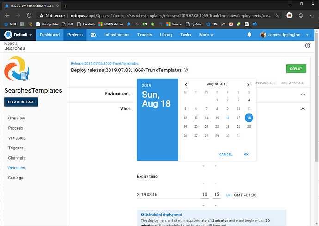
Task: Open the ADO bookmark
Action: tap(10, 24)
